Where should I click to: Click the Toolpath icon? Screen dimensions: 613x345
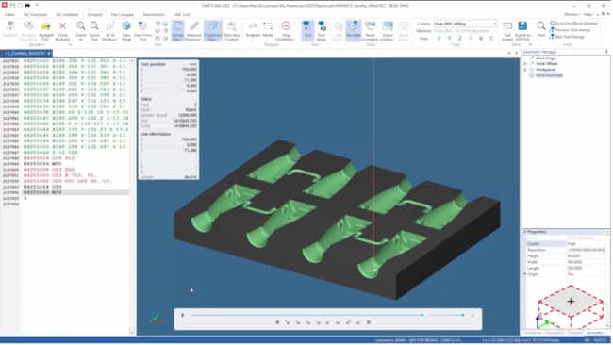(x=253, y=30)
